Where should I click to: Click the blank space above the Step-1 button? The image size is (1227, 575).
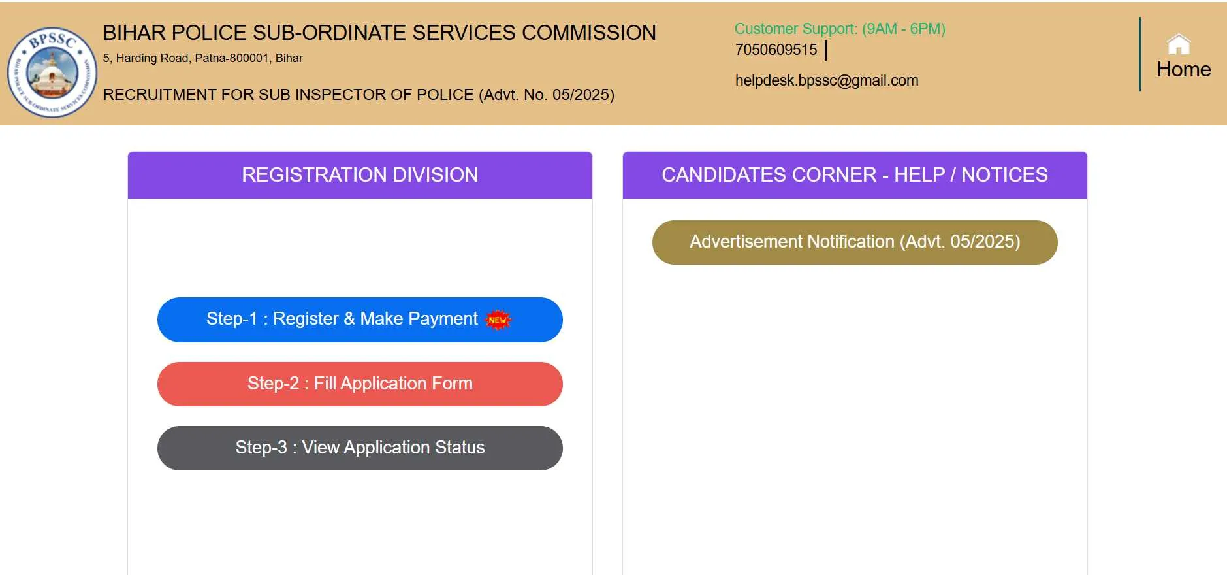pyautogui.click(x=360, y=248)
